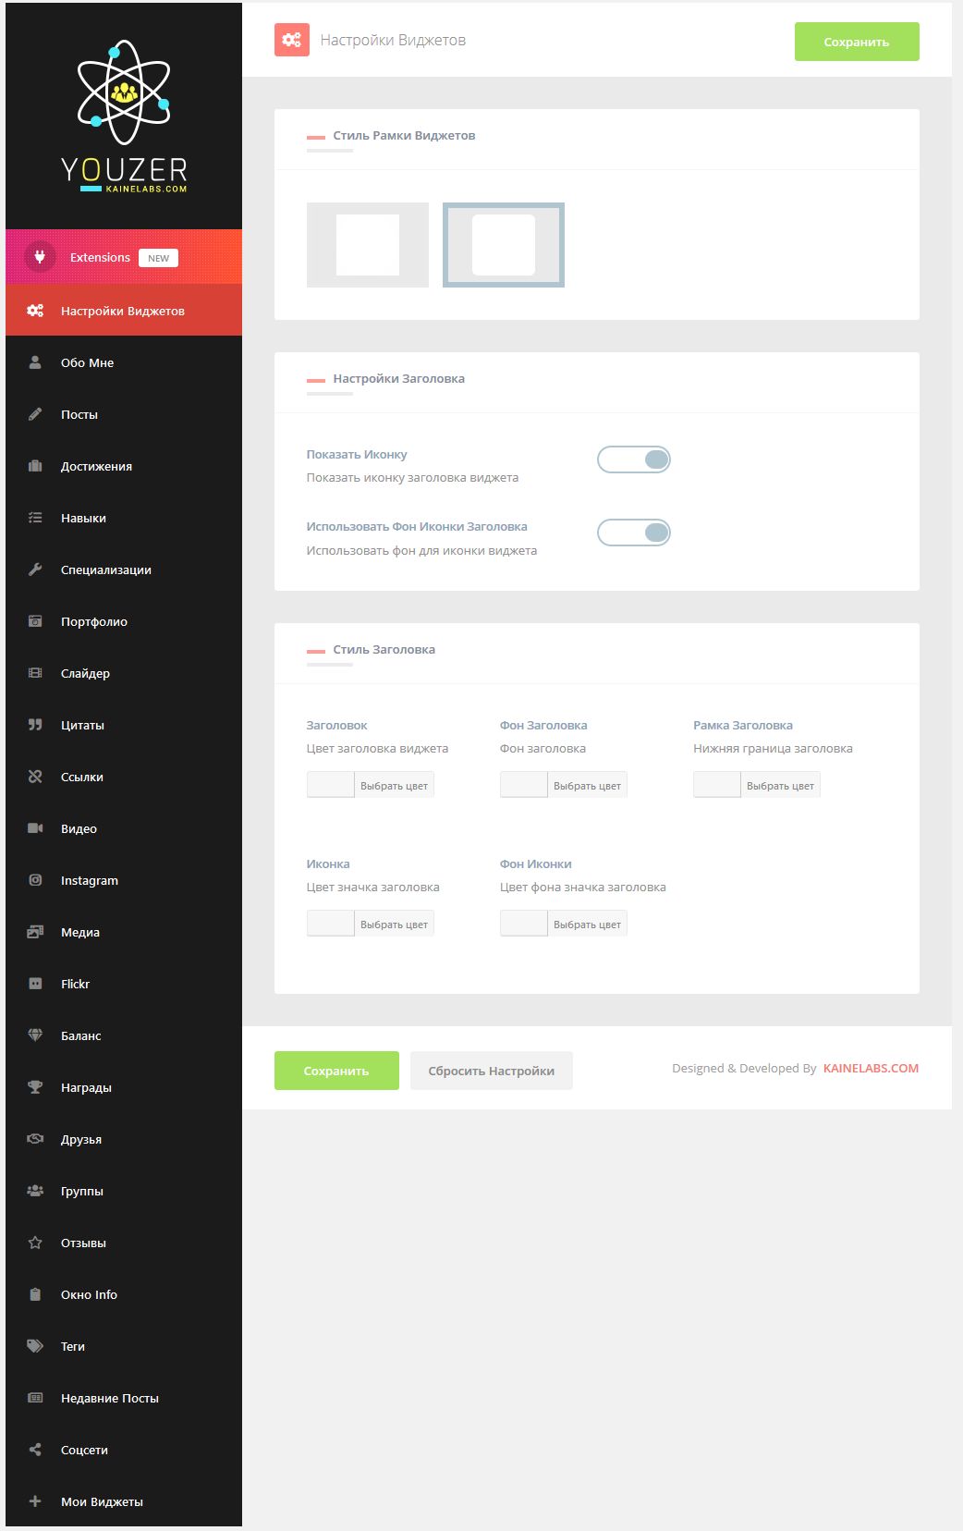The height and width of the screenshot is (1531, 963).
Task: Click the wrench icon for Специализации
Action: click(x=35, y=570)
